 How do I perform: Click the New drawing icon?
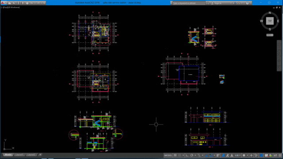[10, 3]
